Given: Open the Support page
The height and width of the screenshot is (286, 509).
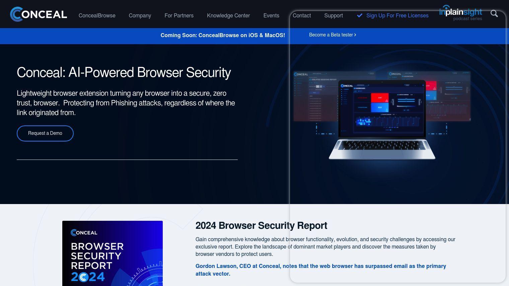Looking at the screenshot, I should (334, 15).
